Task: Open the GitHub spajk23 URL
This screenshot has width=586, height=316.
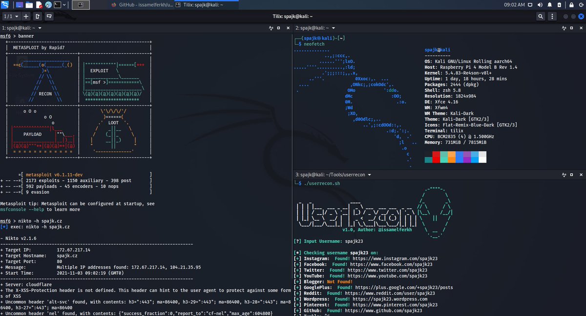Action: pos(384,310)
